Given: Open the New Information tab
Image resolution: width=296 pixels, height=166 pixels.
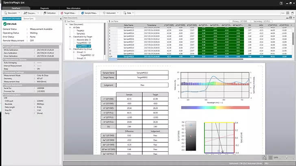Looking at the screenshot, I should (x=74, y=8).
